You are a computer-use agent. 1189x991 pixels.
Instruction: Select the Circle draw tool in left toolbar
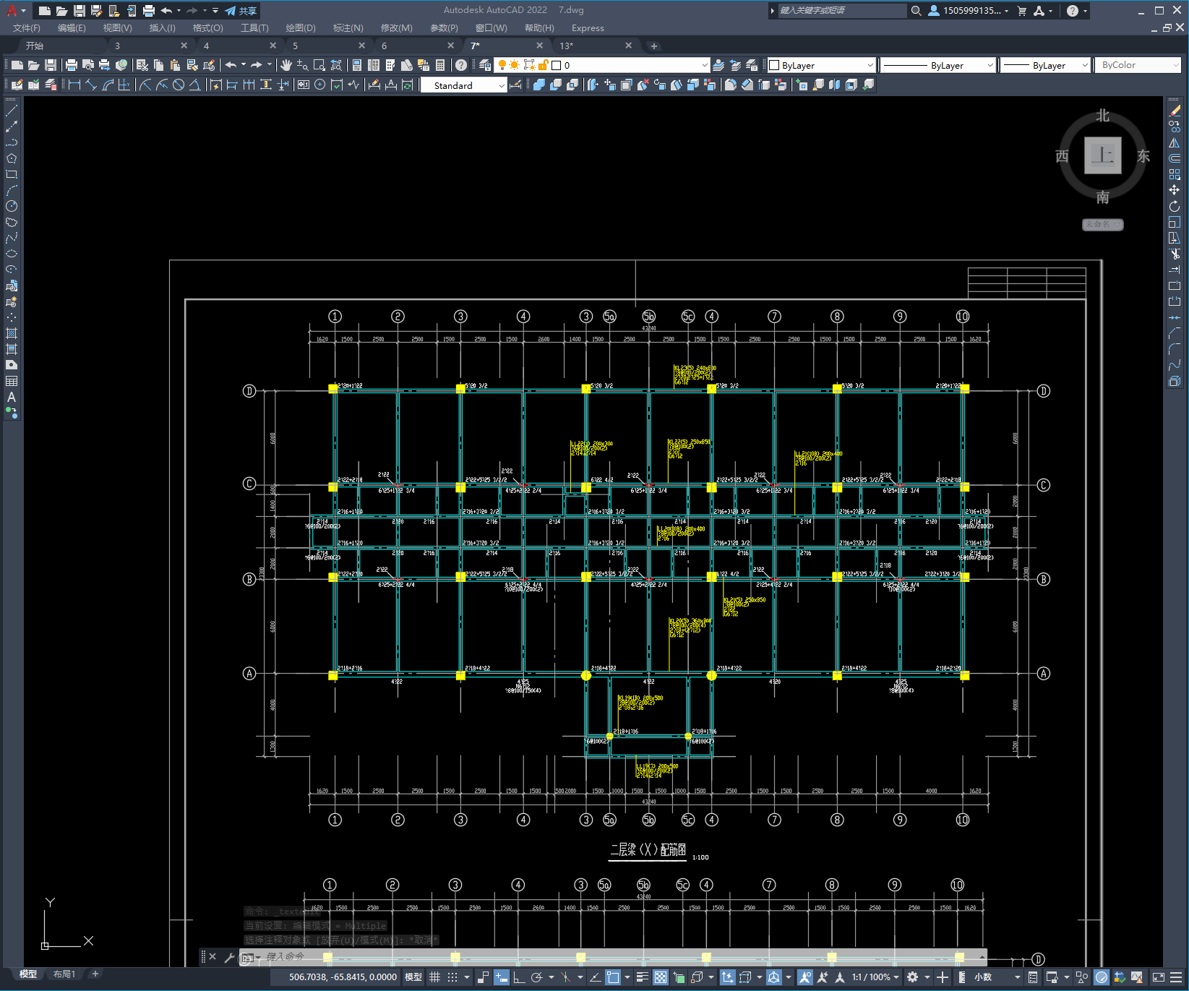[x=12, y=206]
